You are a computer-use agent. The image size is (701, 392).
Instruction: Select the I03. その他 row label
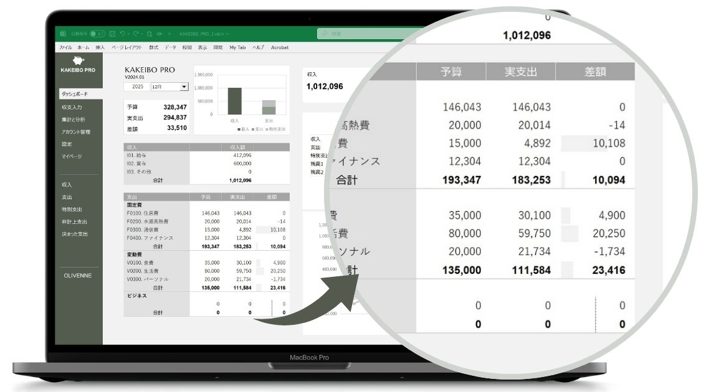coord(139,172)
